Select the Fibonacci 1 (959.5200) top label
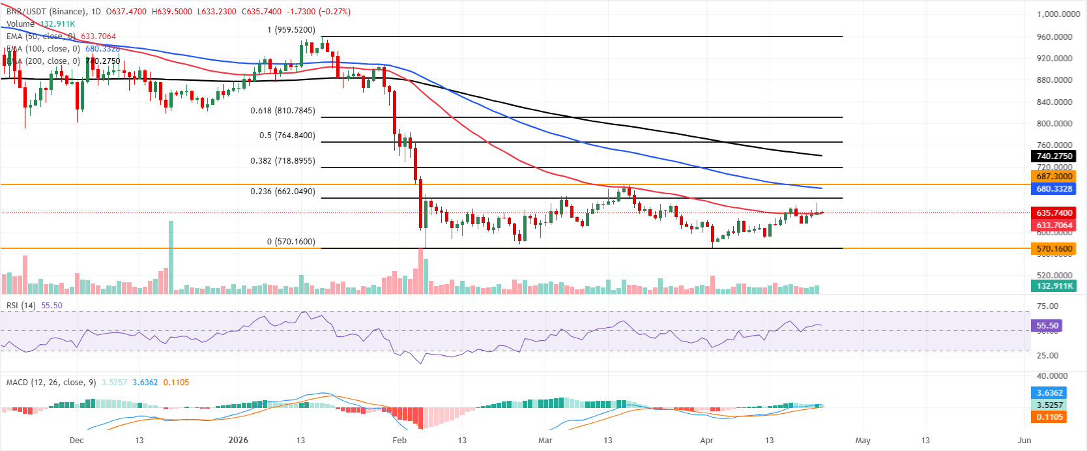 coord(291,30)
